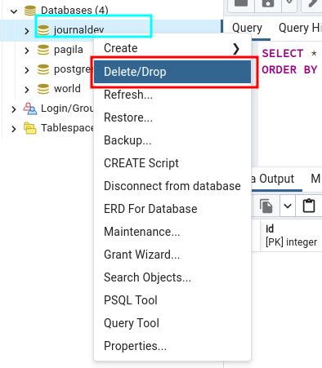Choose Search Objects... menu entry
This screenshot has width=322, height=368.
[172, 277]
